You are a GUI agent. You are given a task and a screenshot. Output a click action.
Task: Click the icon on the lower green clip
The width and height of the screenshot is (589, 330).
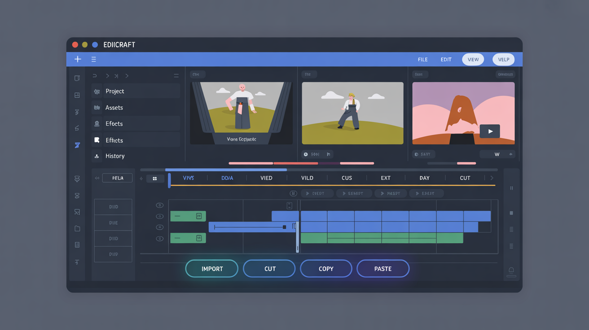pyautogui.click(x=199, y=238)
